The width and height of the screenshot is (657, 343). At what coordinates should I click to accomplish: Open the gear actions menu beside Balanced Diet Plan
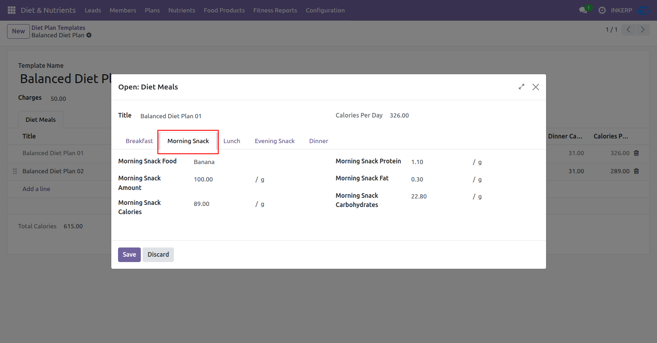[89, 35]
